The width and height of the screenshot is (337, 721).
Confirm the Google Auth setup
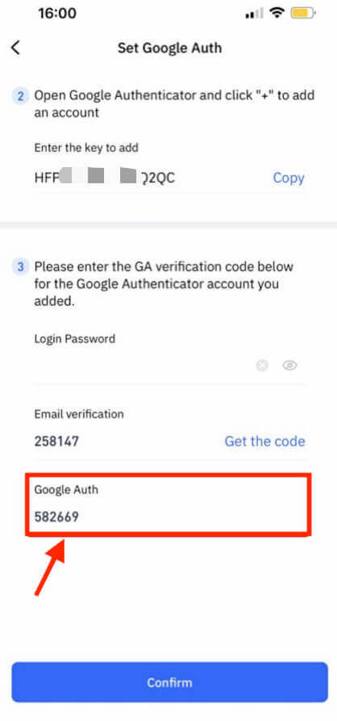[169, 682]
